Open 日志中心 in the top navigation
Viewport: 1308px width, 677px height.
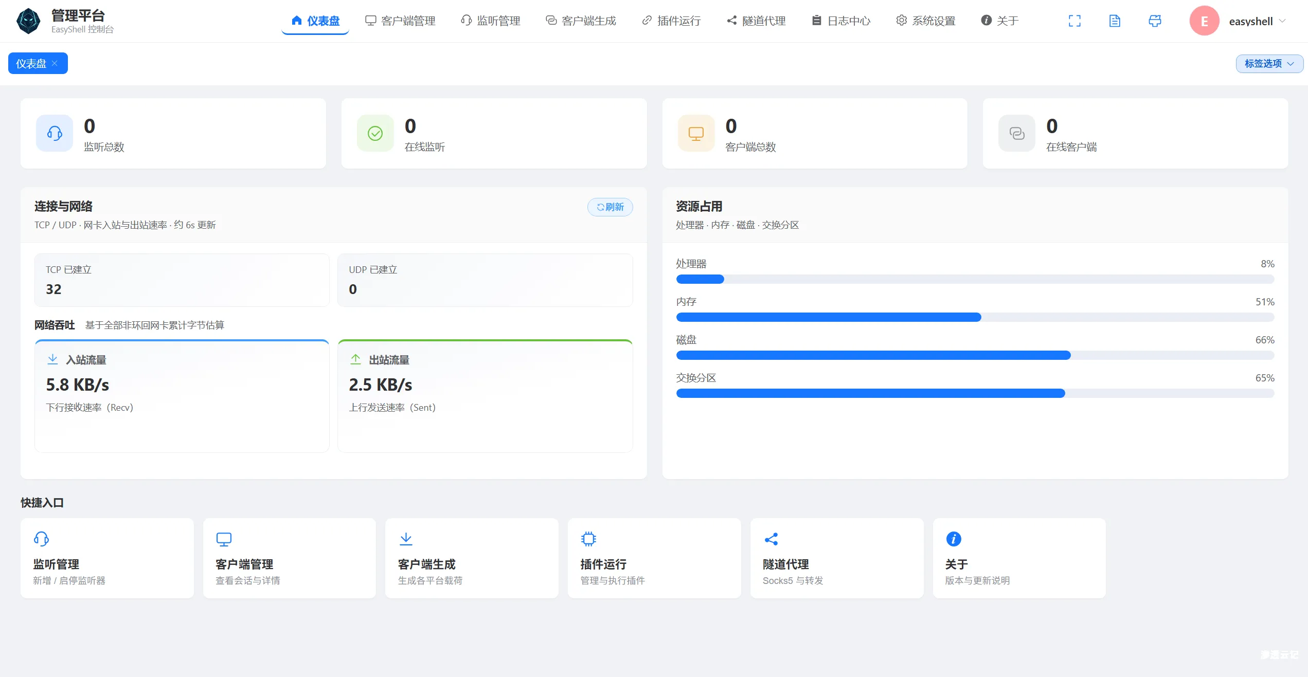click(841, 21)
